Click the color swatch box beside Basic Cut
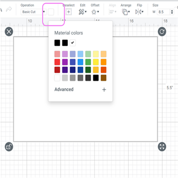The height and width of the screenshot is (178, 178). pyautogui.click(x=51, y=12)
